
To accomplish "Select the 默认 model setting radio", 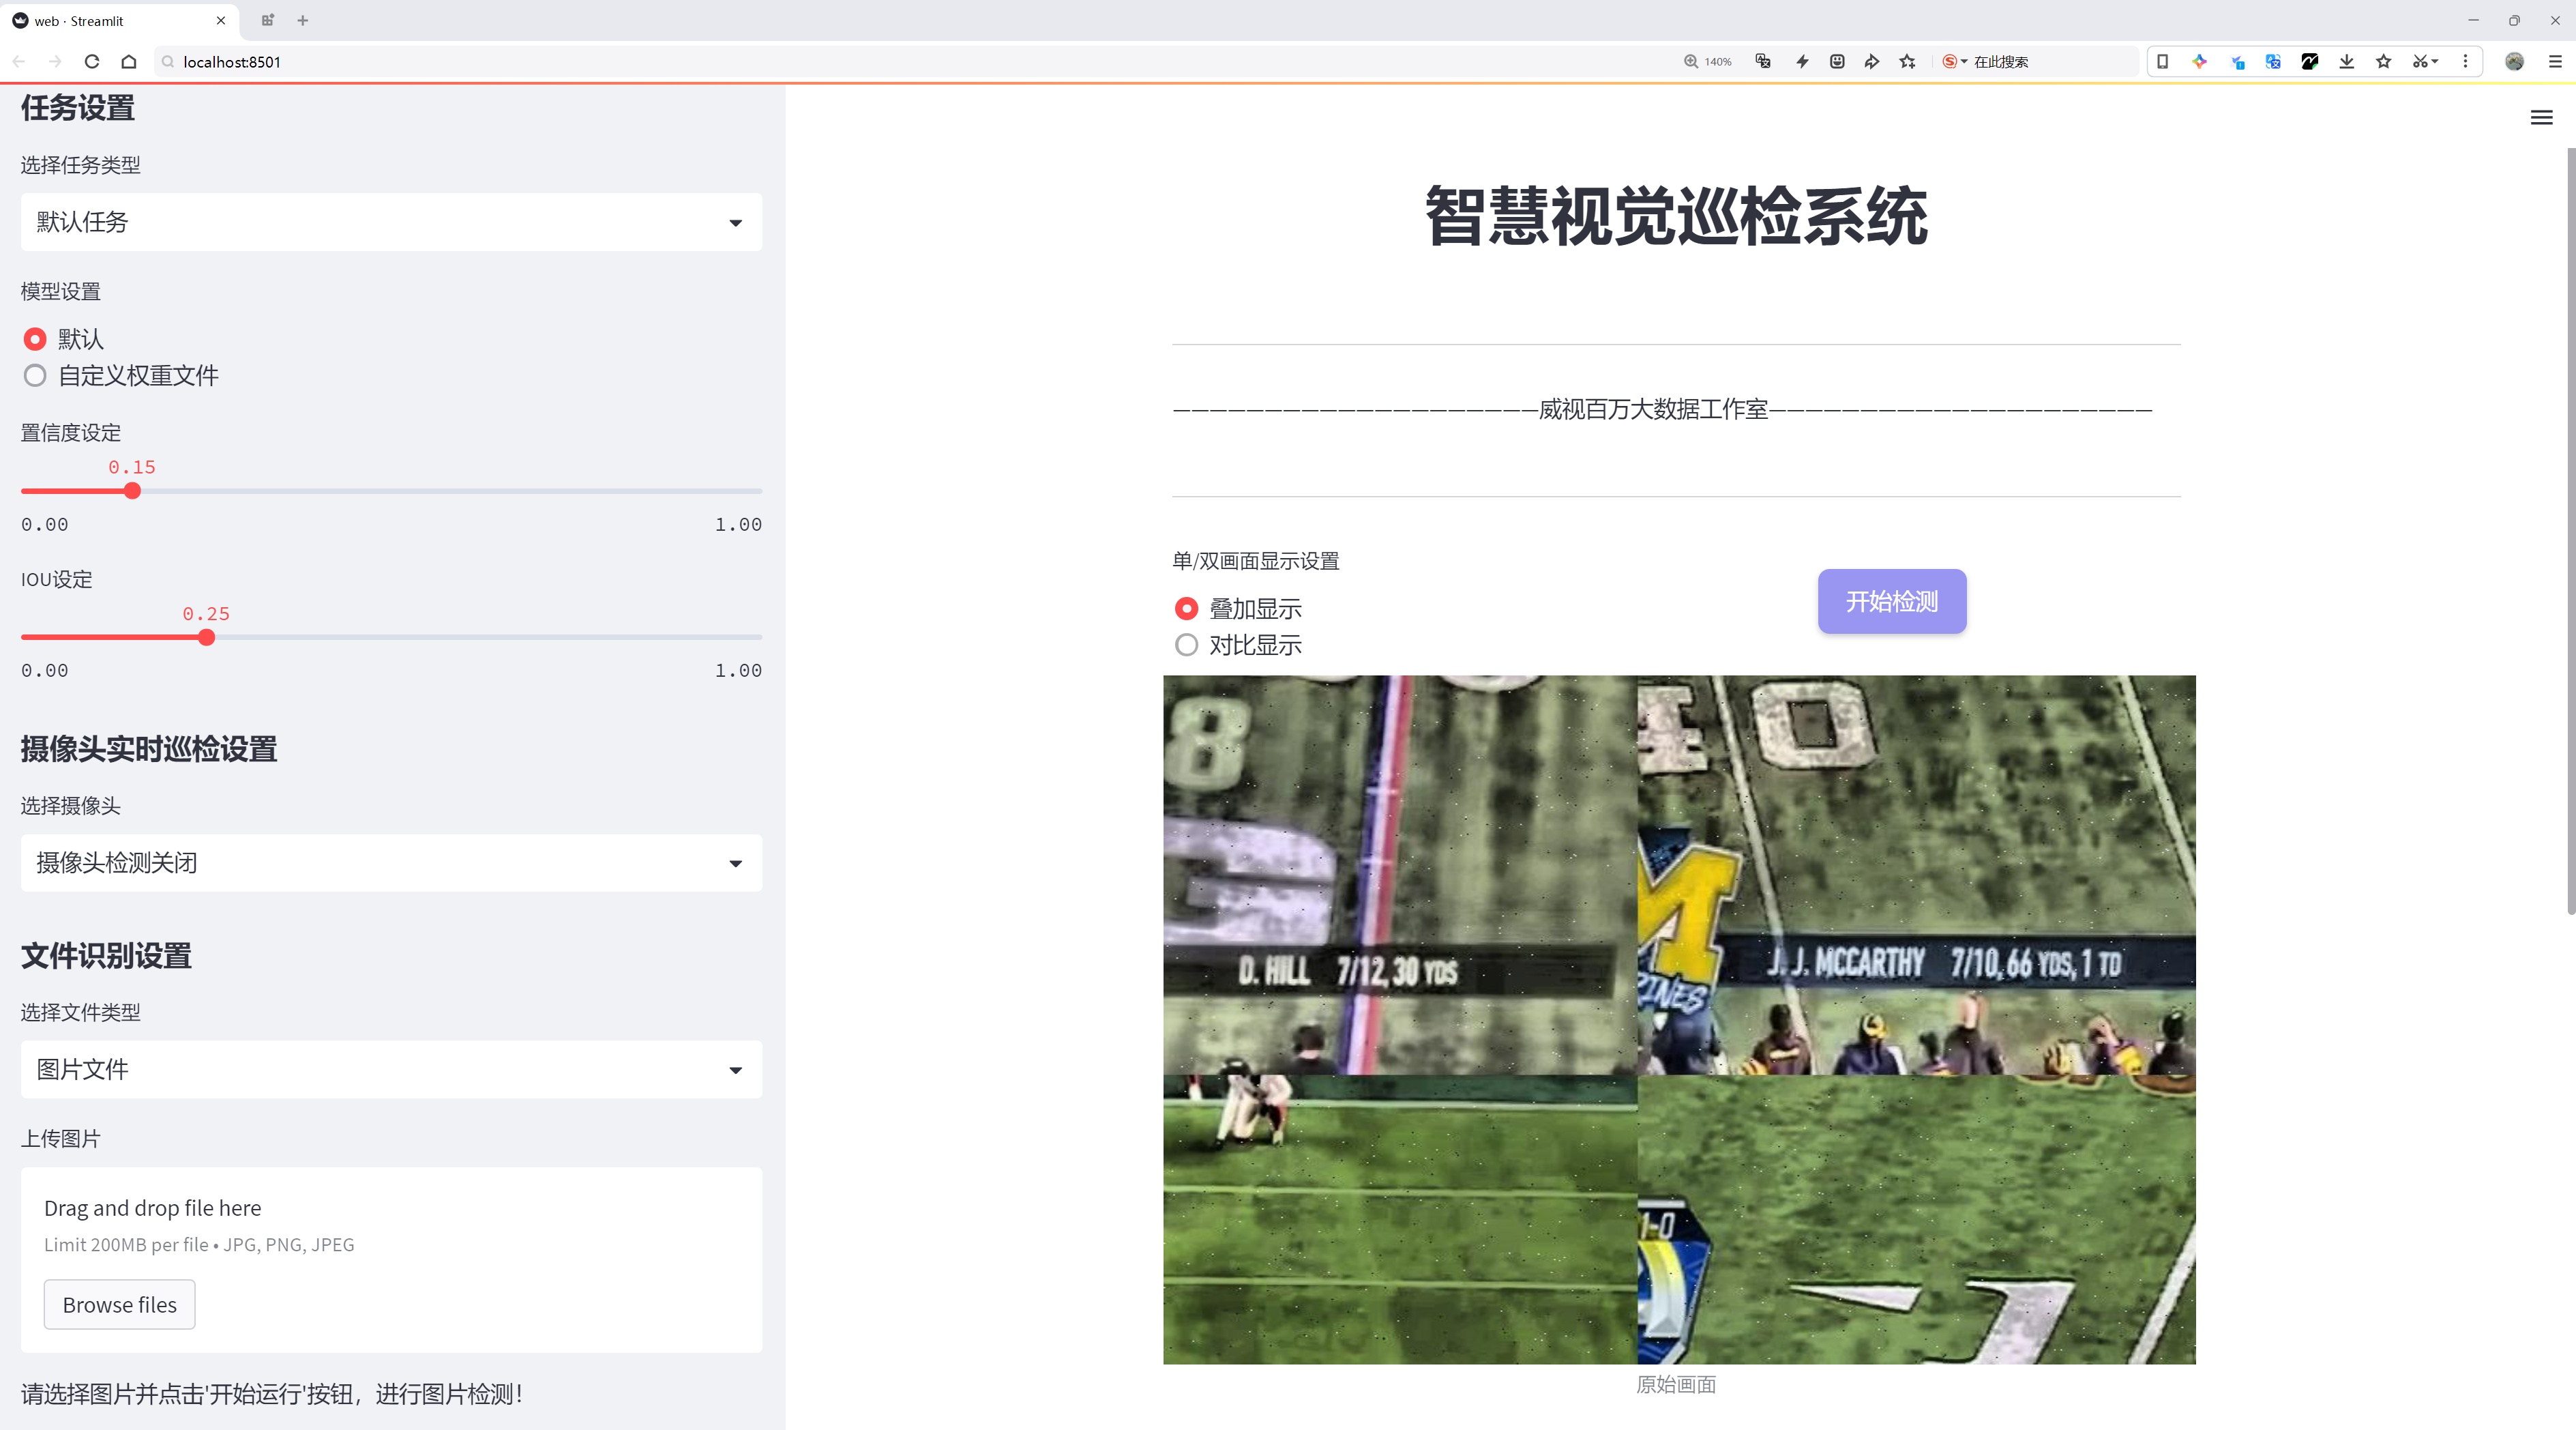I will [x=35, y=339].
